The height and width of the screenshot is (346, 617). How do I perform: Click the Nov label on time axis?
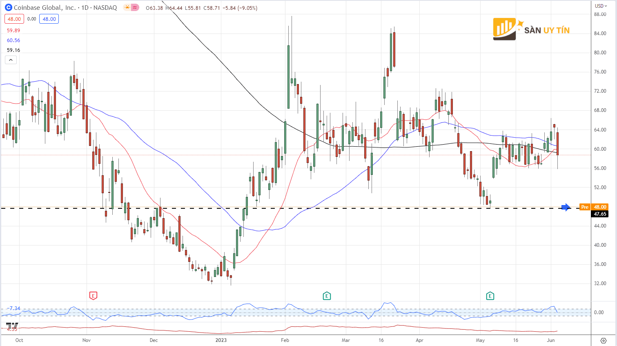[86, 340]
